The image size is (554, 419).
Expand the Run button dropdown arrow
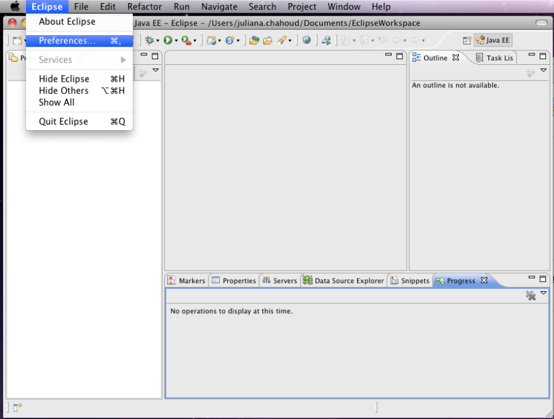pyautogui.click(x=176, y=41)
